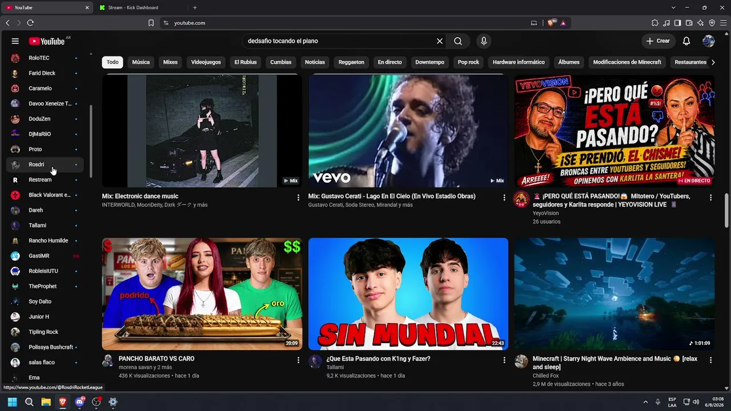Open the Soy Dalto subscription
Screen dimensions: 731x411
coord(45,301)
